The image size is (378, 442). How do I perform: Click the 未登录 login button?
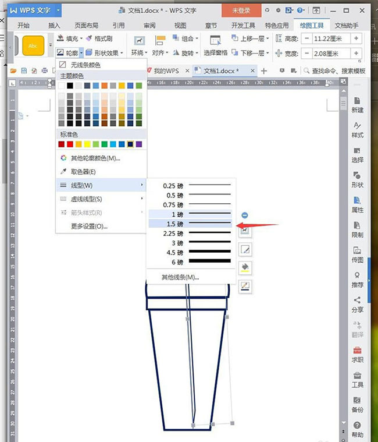click(x=240, y=10)
